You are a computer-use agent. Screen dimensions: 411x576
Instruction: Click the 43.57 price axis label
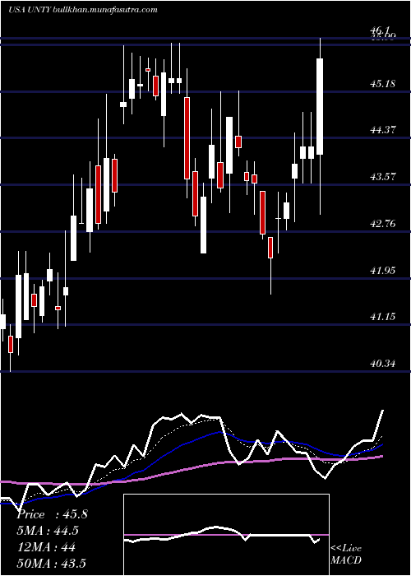[x=383, y=177]
